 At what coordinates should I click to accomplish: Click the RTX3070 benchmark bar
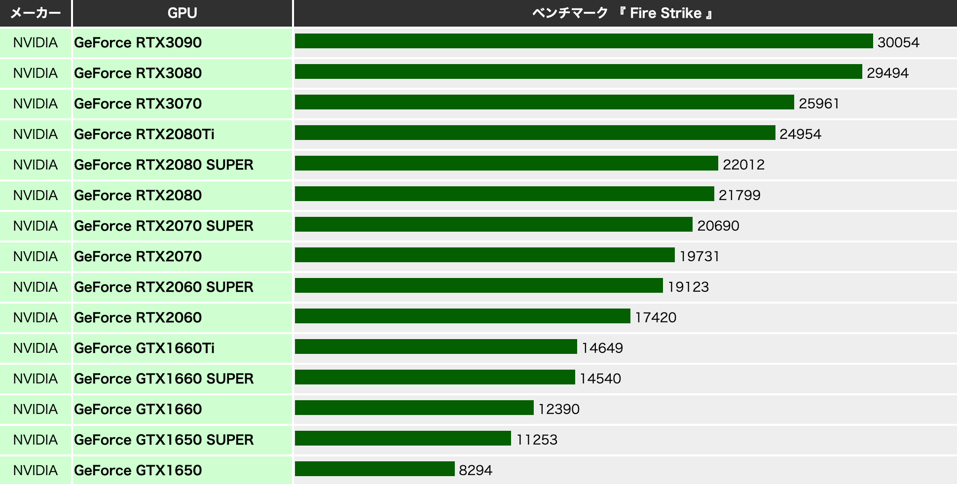coord(544,103)
